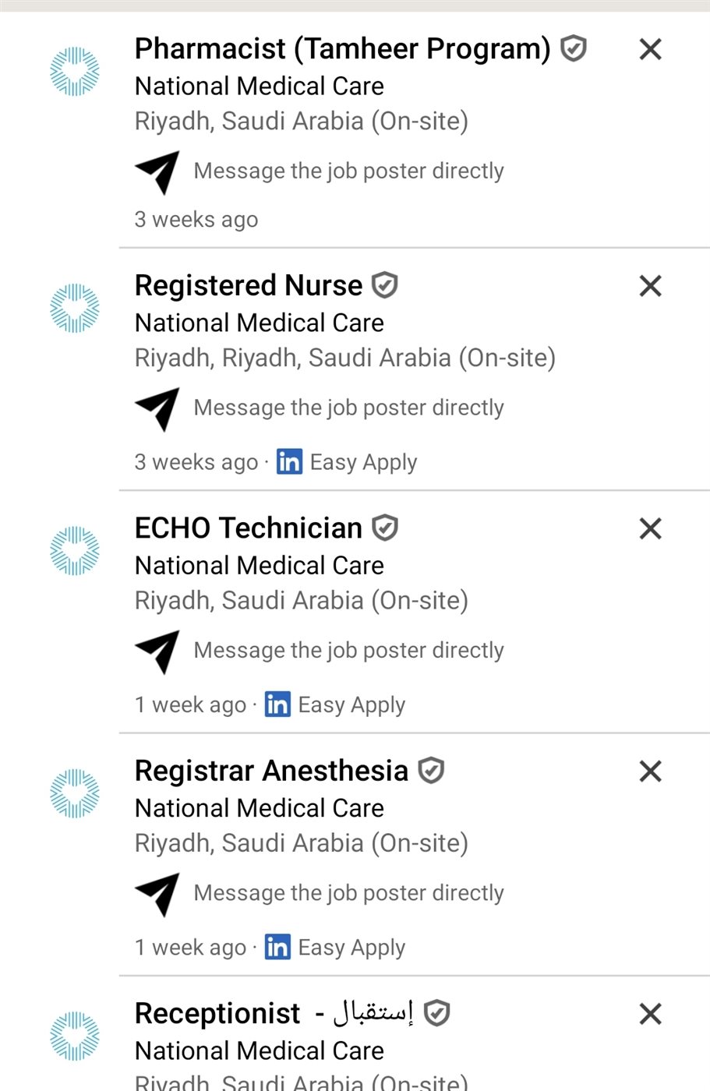
Task: Click the verified shield beside Pharmacist title
Action: [x=574, y=49]
